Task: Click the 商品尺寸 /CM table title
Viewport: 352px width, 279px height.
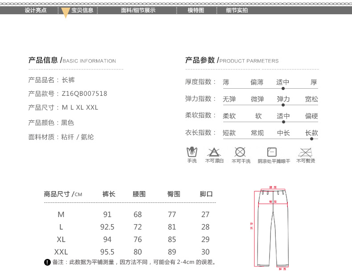Action: tap(63, 194)
